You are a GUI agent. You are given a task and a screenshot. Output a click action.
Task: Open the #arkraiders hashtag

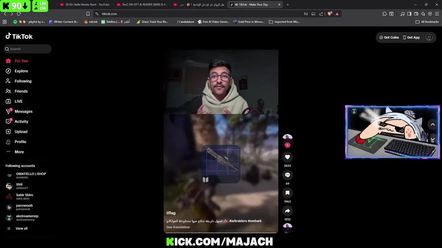(238, 221)
